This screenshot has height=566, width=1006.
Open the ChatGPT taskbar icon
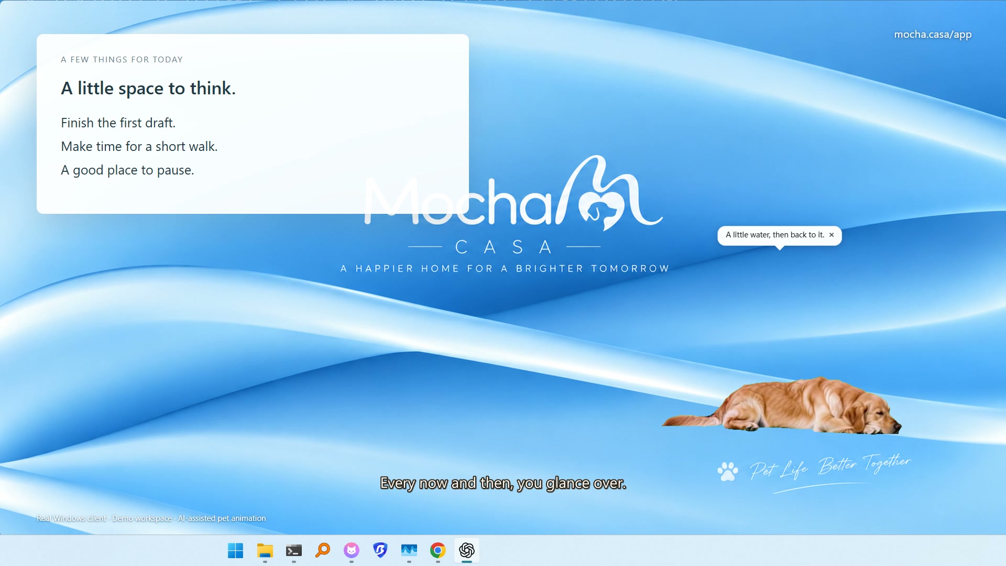pos(467,550)
